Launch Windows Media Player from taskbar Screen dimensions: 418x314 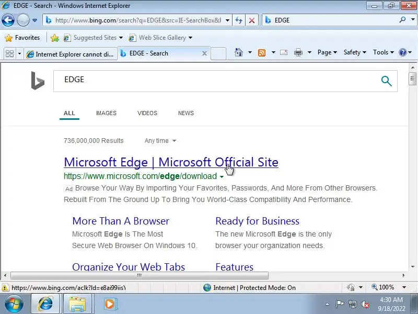click(x=110, y=304)
